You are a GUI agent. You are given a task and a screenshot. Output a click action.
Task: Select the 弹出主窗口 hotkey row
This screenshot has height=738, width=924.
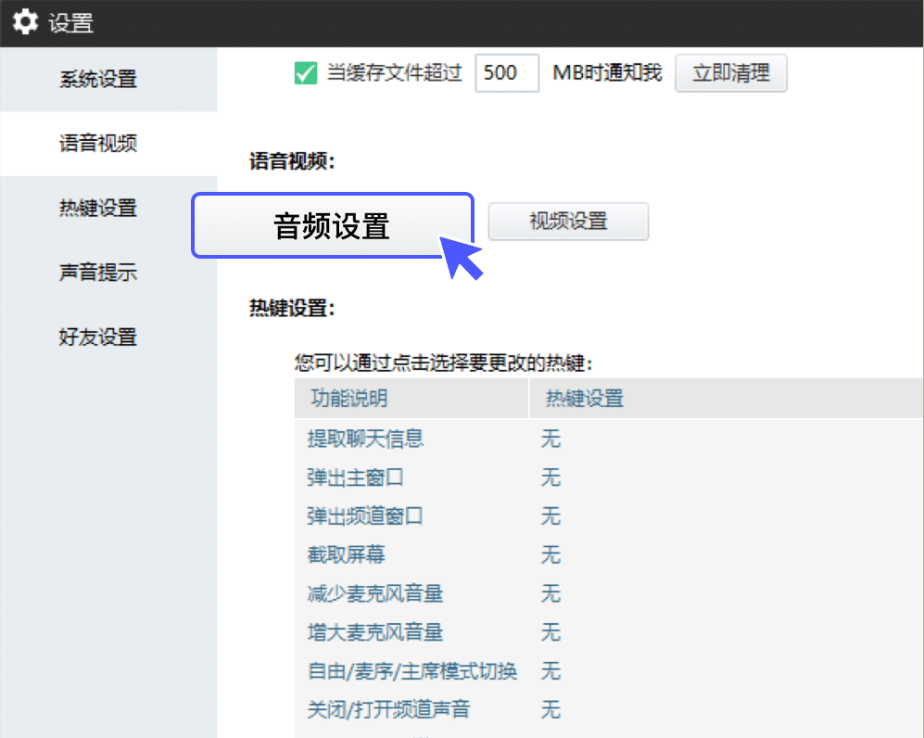pos(356,478)
